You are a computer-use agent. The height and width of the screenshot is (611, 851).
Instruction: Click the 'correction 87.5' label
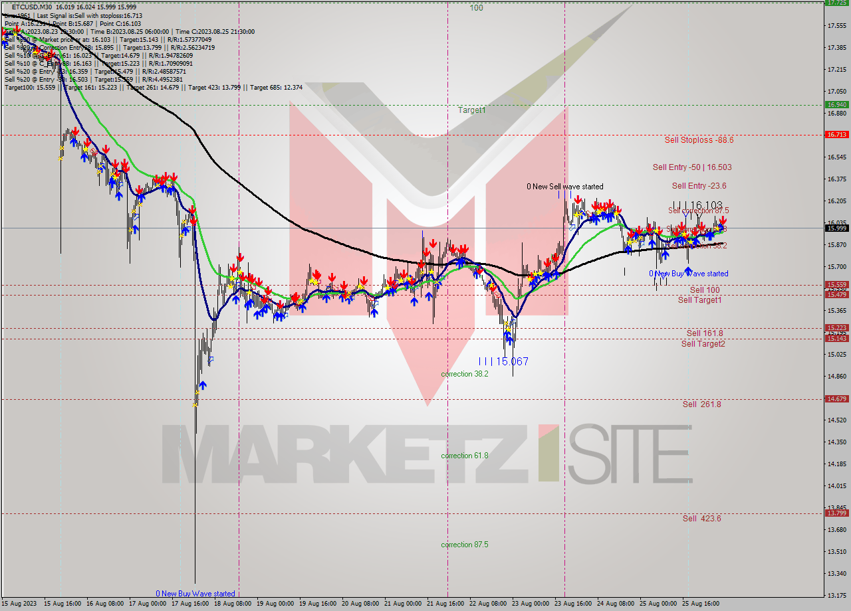point(465,545)
